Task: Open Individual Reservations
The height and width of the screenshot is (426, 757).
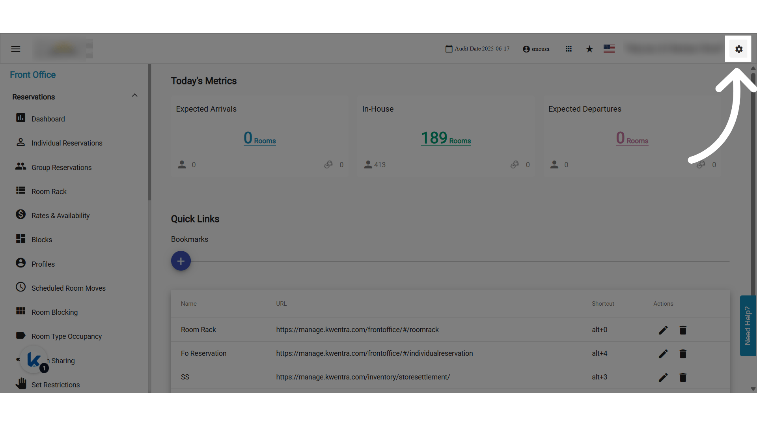Action: point(67,143)
